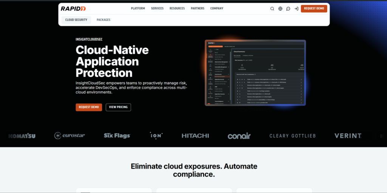
Task: Click the orange Request Demo hero button
Action: point(89,107)
